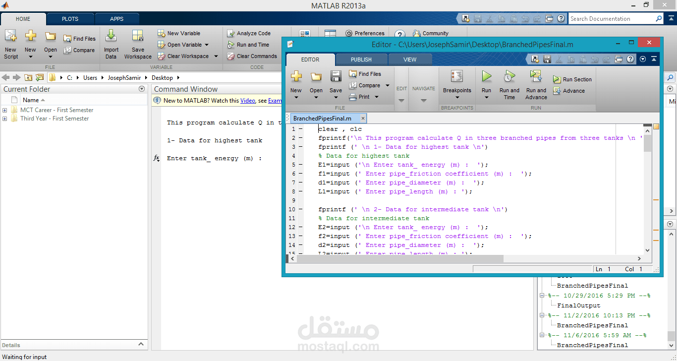Close BranchedPipesFinal.m document tab
677x361 pixels.
(x=363, y=119)
